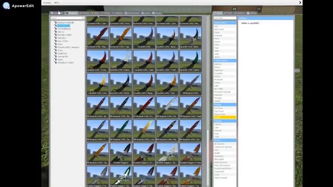The image size is (333, 187).
Task: Select the Finger Poser tool
Action: pos(225,114)
